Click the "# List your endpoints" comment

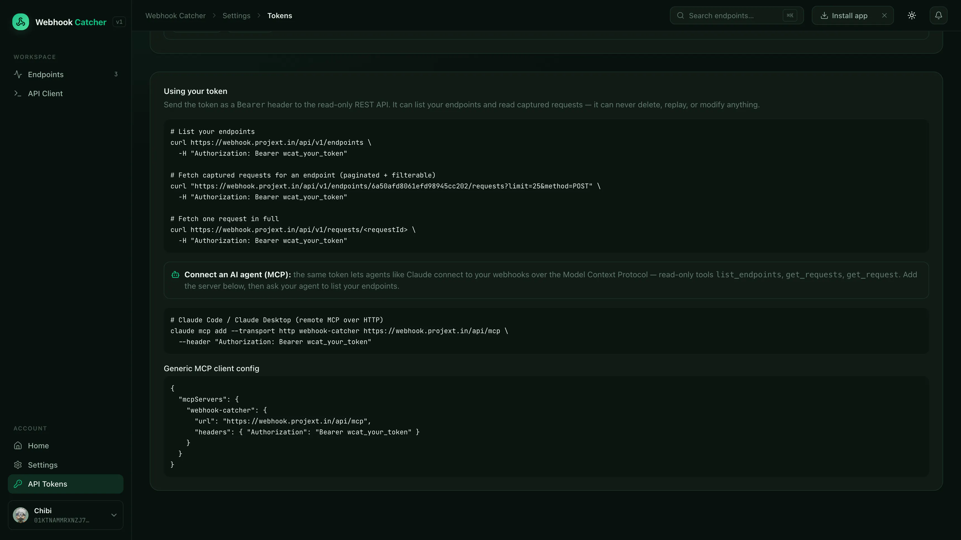pos(212,131)
